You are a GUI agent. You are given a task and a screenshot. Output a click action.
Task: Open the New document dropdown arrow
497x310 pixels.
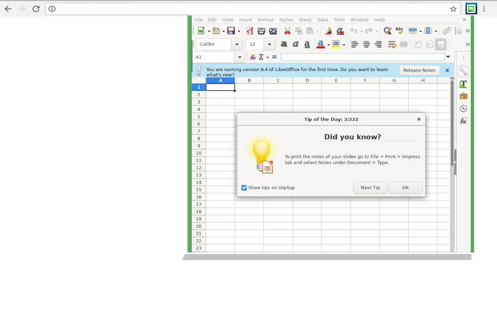click(209, 31)
